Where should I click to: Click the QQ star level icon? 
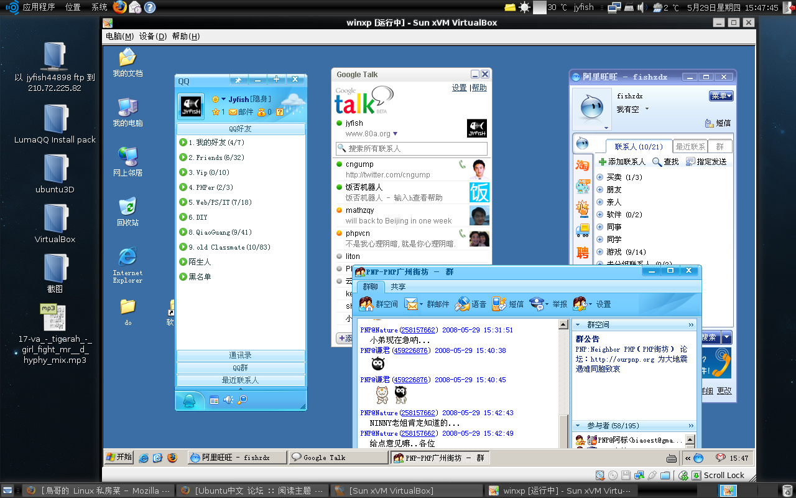point(216,112)
